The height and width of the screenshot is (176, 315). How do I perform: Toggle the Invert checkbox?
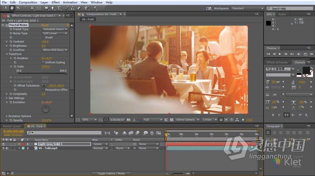tap(43, 38)
